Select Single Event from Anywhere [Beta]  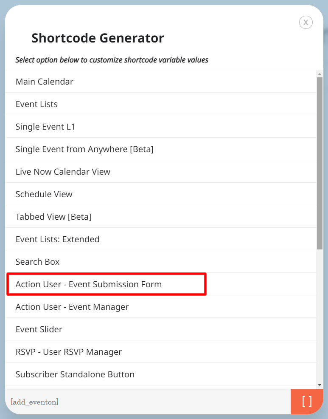[84, 149]
